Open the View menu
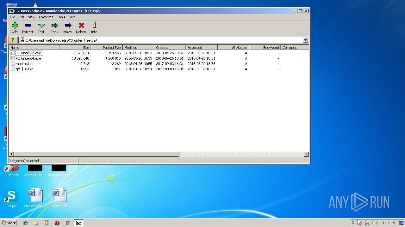 coord(32,17)
